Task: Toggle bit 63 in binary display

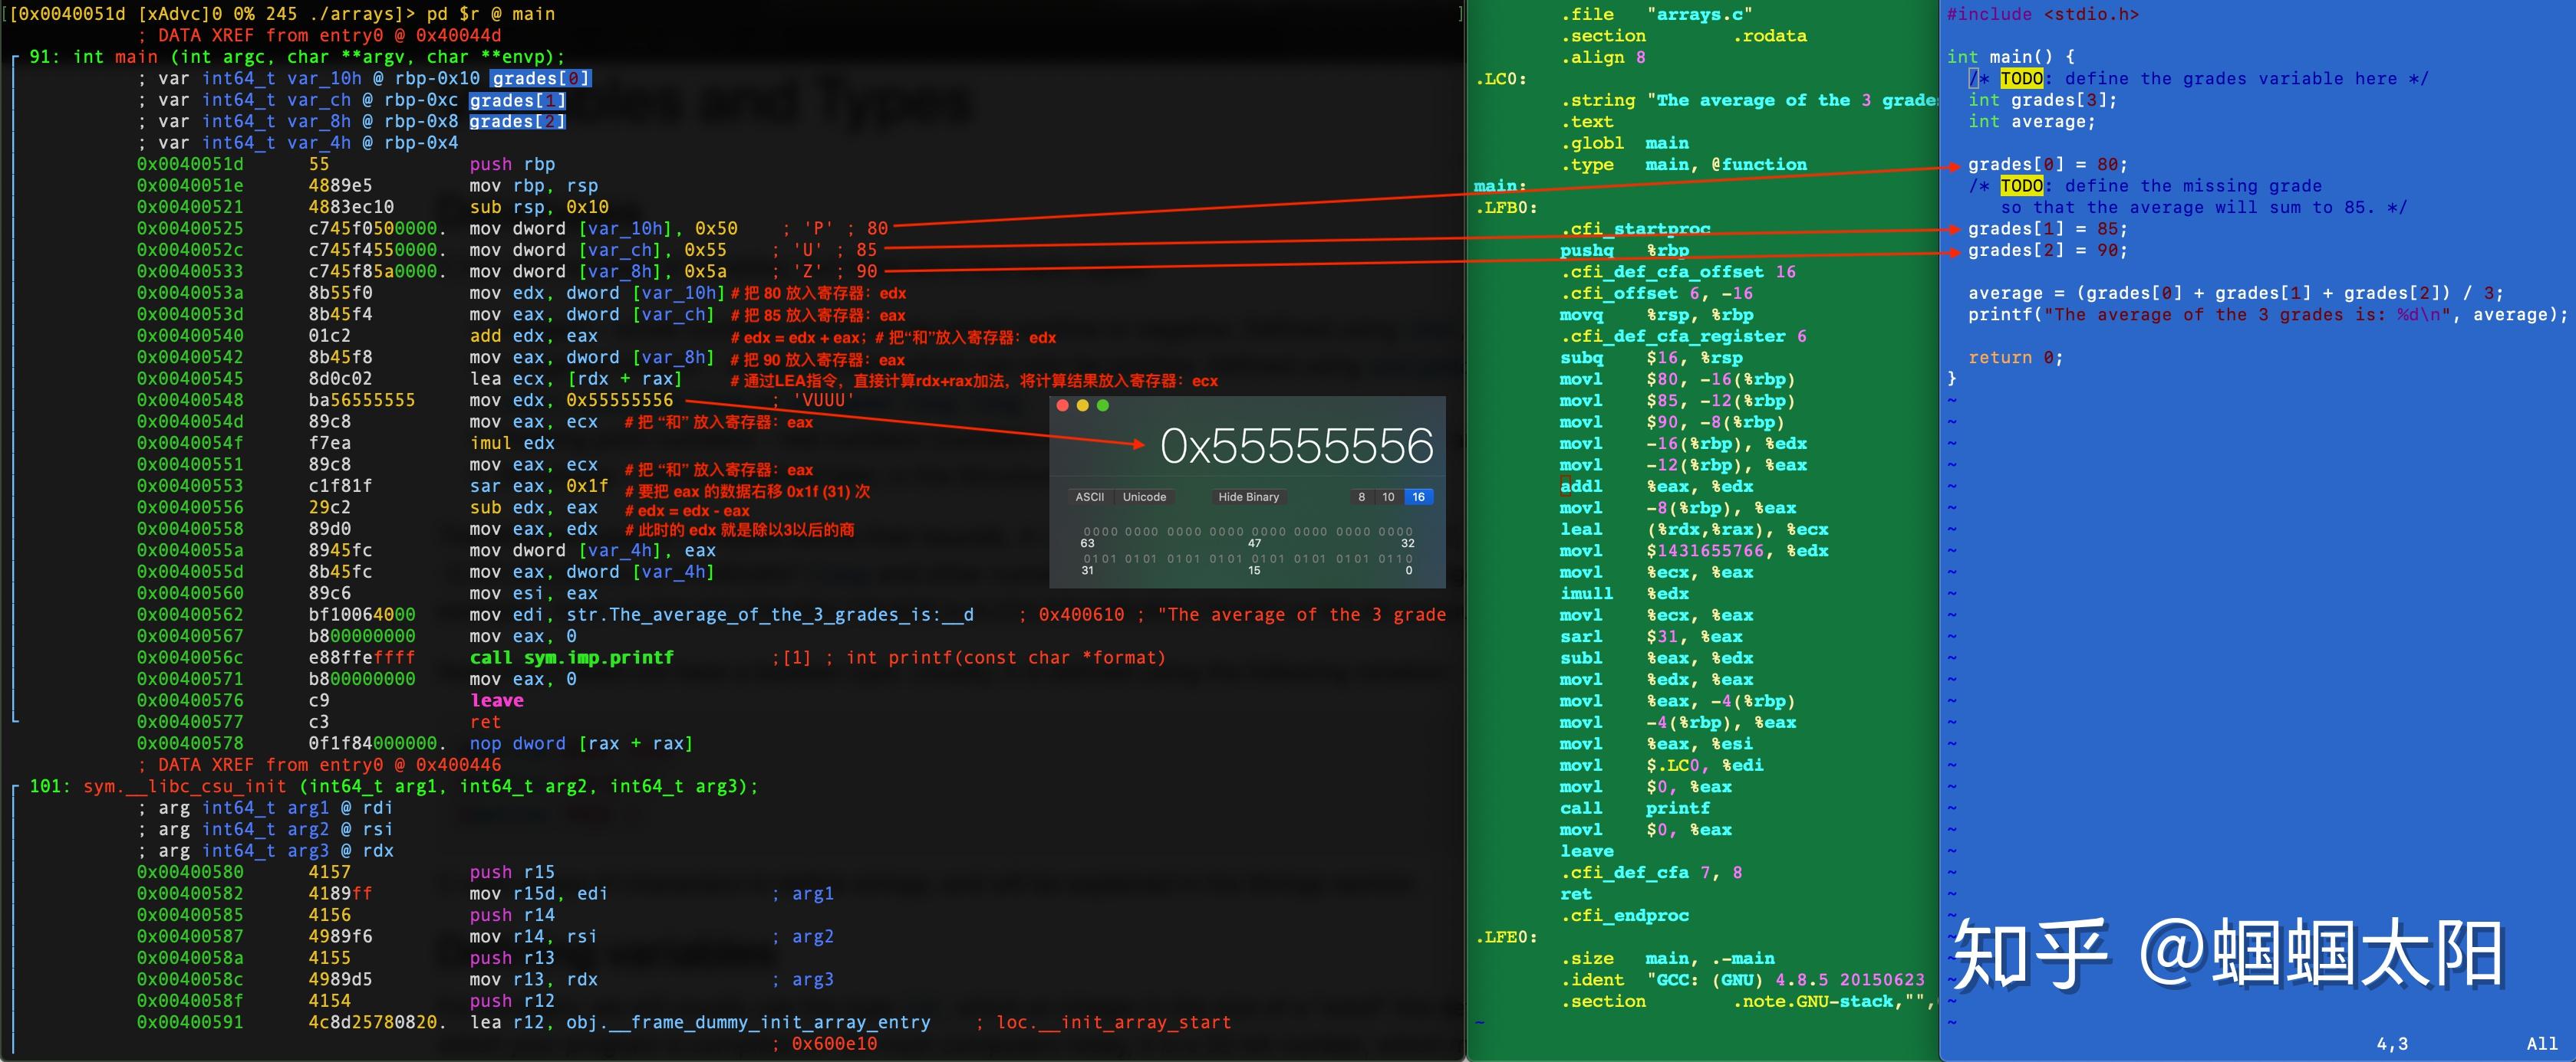Action: click(x=1087, y=532)
